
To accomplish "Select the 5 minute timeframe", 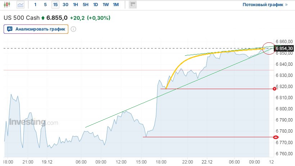I will 45,5.
